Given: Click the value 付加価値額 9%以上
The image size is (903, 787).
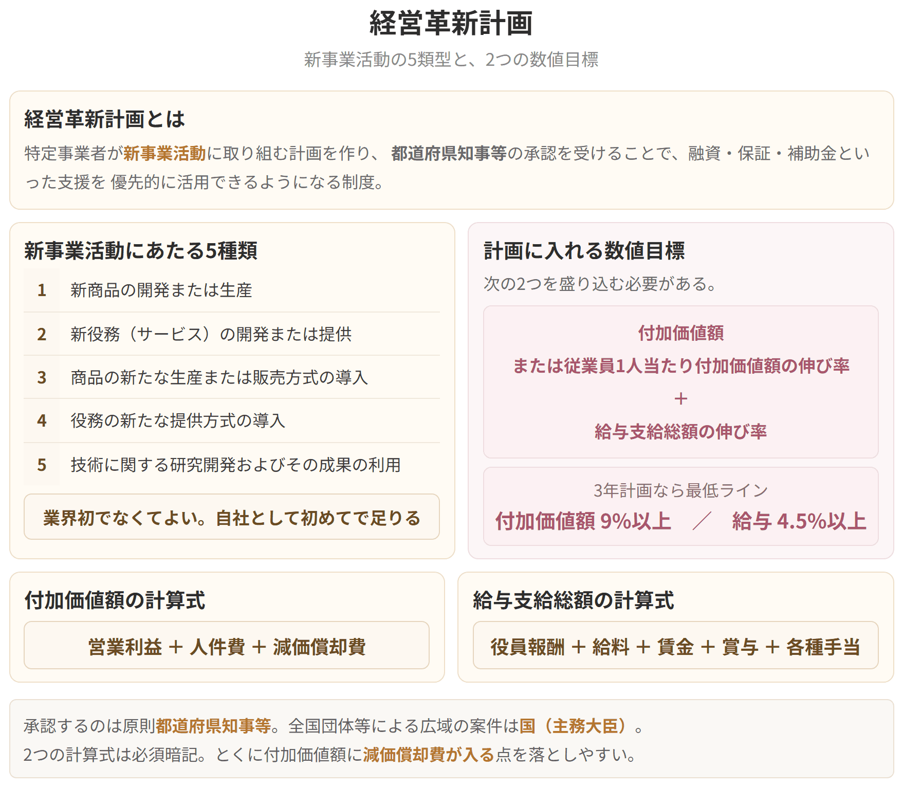Looking at the screenshot, I should coord(583,521).
